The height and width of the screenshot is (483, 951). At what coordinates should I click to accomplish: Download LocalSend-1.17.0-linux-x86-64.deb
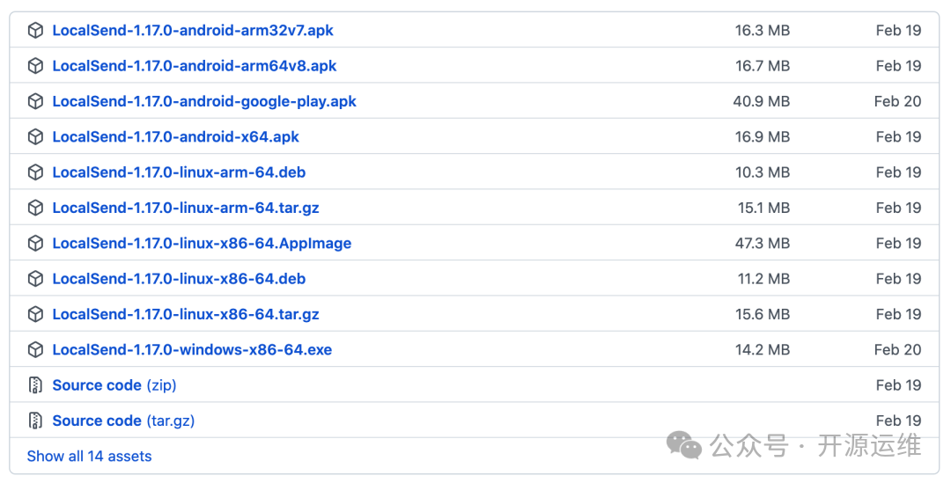179,279
